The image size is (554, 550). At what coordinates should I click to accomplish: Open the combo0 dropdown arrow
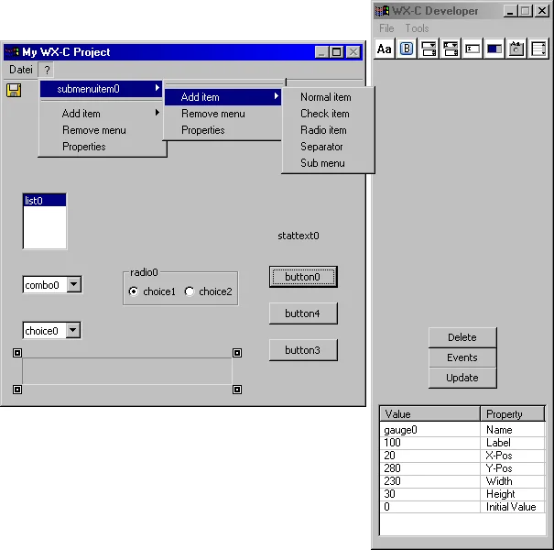click(74, 285)
